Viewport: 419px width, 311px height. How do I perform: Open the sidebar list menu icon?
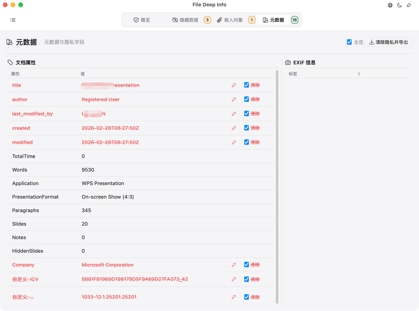[x=13, y=20]
